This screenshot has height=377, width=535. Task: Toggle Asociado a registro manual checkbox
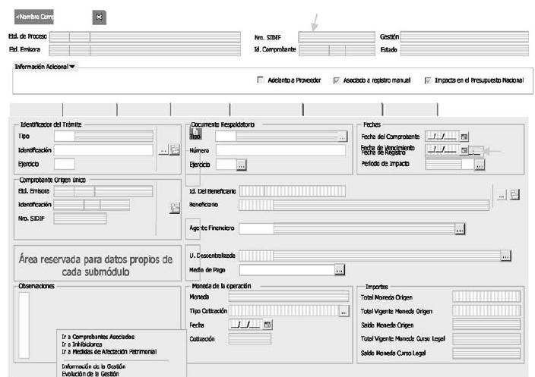336,80
